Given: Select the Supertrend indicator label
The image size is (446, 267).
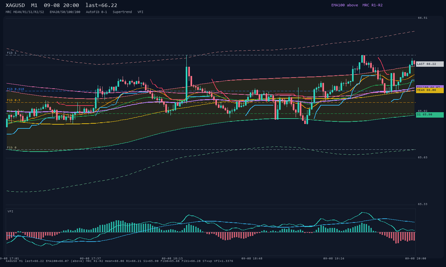Looking at the screenshot, I should pyautogui.click(x=122, y=12).
